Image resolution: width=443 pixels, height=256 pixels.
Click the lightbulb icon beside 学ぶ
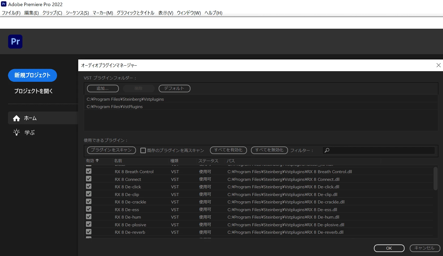point(17,132)
